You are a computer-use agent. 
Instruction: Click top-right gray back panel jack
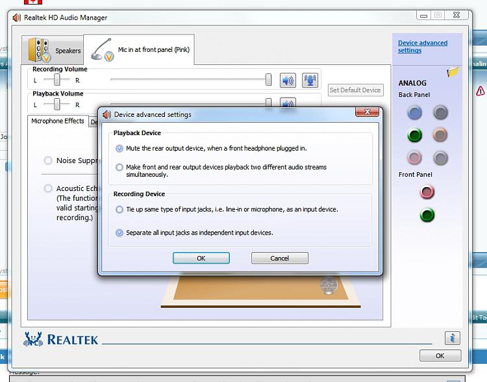tap(440, 112)
